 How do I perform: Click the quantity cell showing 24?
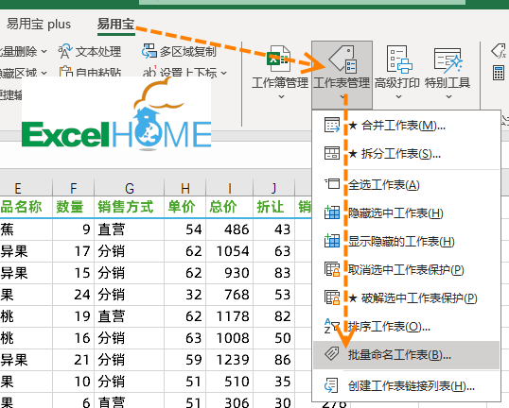pos(74,295)
